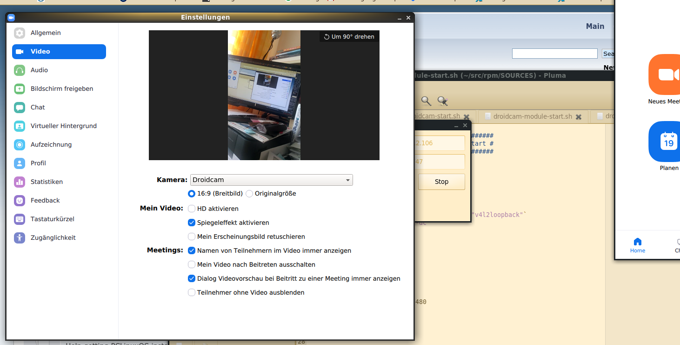The height and width of the screenshot is (345, 680).
Task: Open the Bildschirm freigeben settings section
Action: tap(61, 89)
